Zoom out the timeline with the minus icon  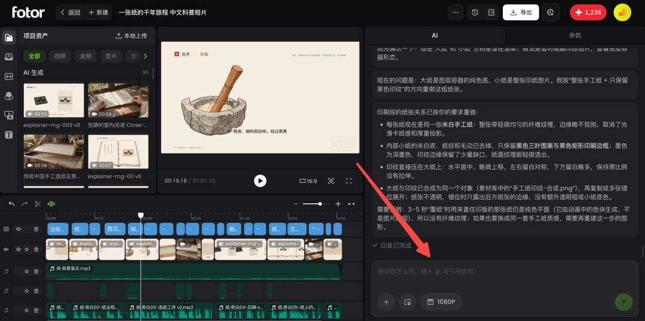(296, 204)
